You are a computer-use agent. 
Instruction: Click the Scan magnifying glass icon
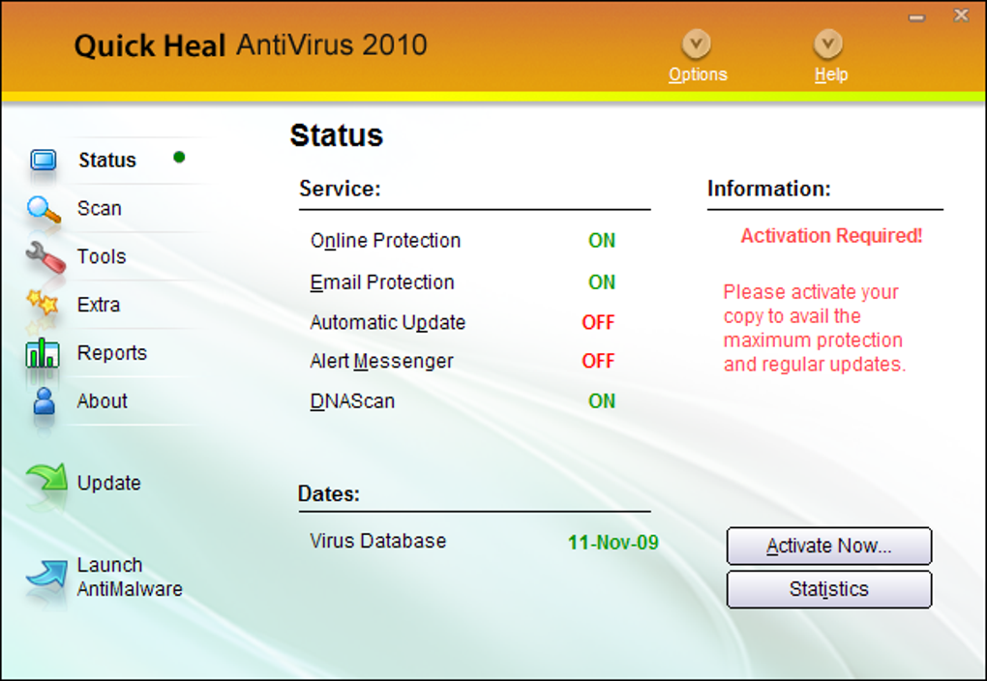(x=44, y=210)
